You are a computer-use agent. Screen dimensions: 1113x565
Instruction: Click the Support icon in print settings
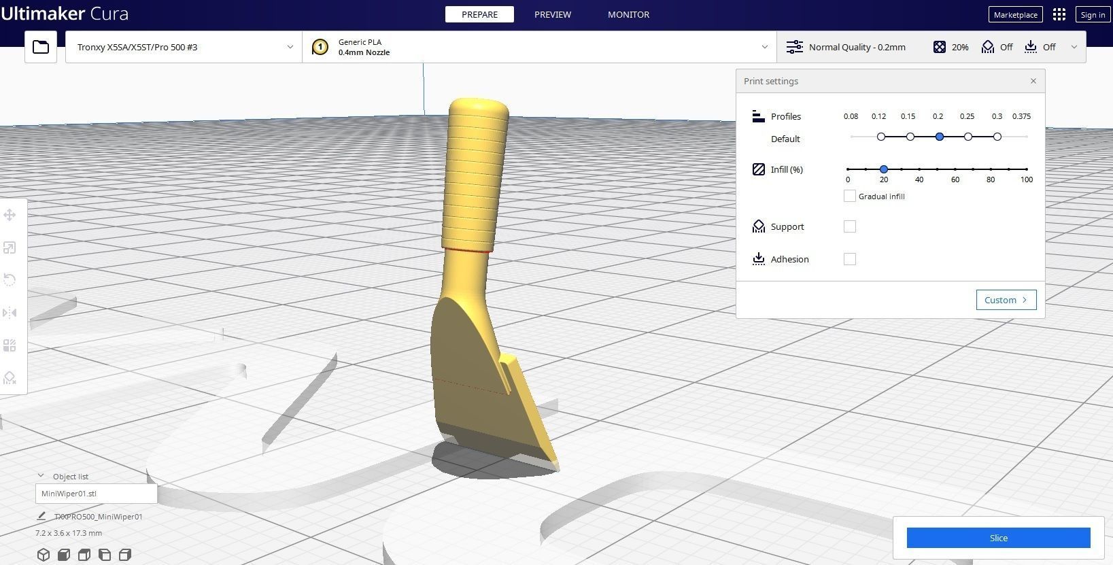[759, 226]
